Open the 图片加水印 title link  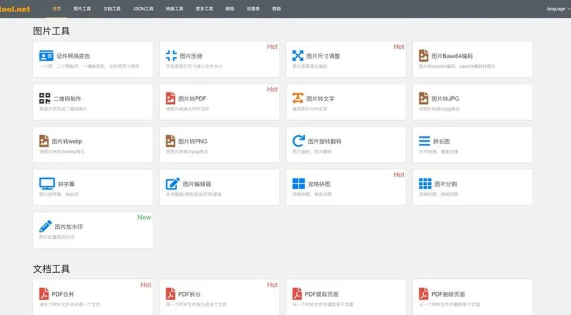[69, 226]
